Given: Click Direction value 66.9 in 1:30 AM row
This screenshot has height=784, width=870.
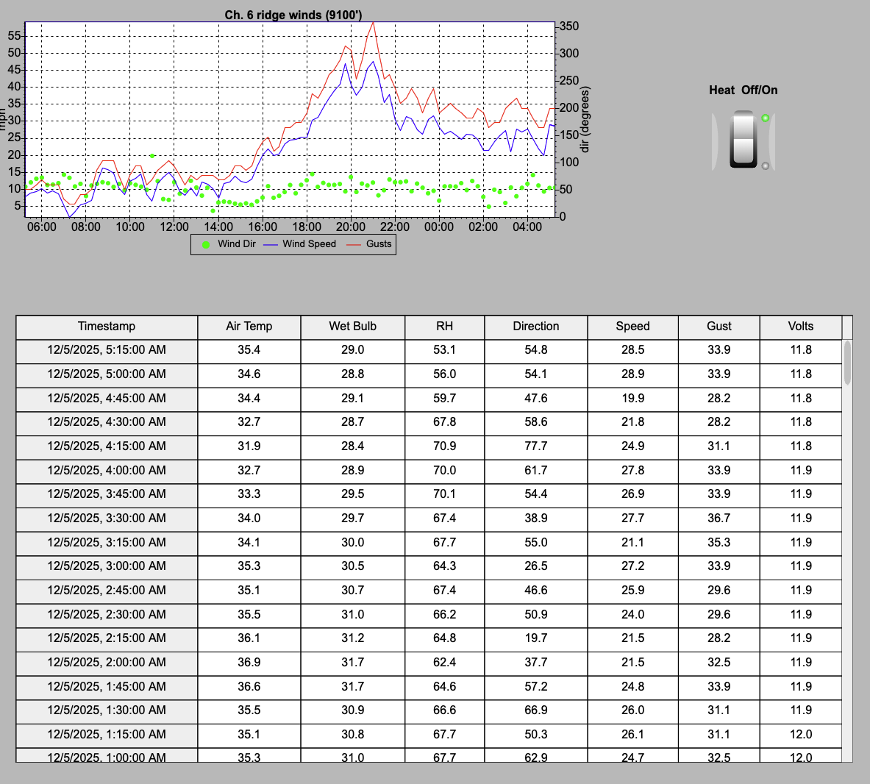Looking at the screenshot, I should [x=536, y=710].
